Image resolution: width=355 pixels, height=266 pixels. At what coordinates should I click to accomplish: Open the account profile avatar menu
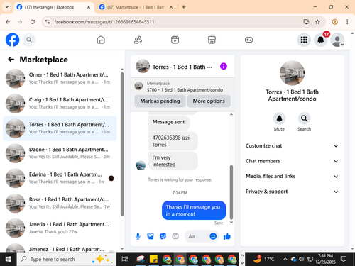337,40
